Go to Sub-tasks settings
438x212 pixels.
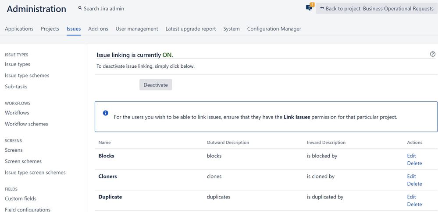click(x=16, y=87)
